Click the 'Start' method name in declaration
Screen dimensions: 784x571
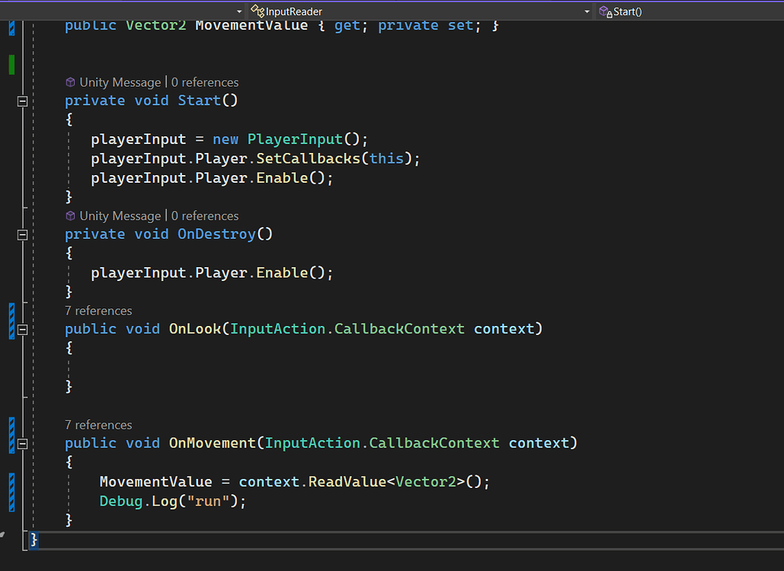[199, 101]
